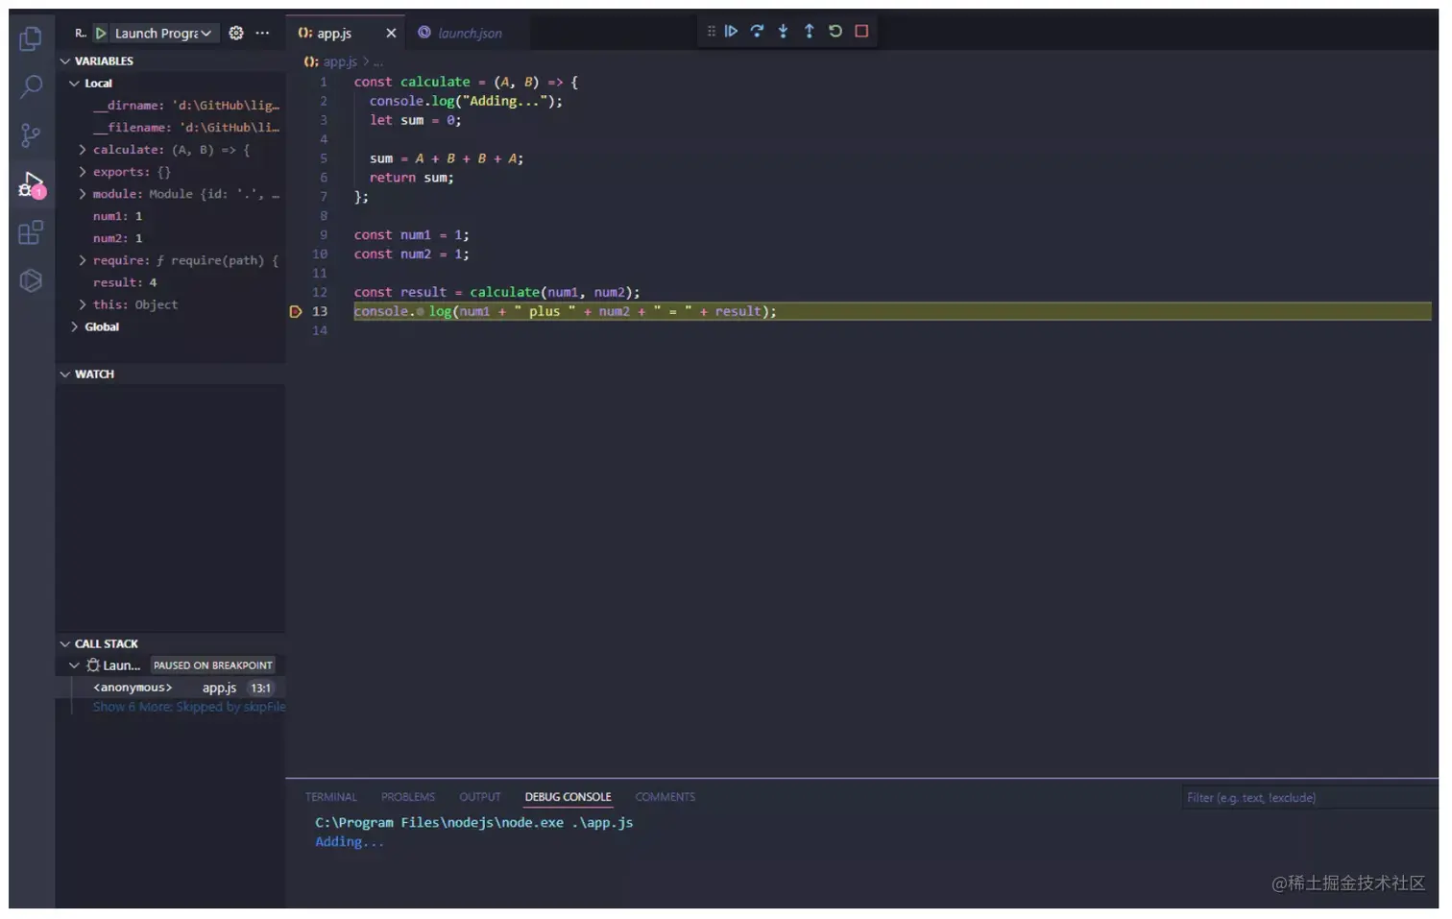1452x919 pixels.
Task: Step over in debug toolbar
Action: click(x=757, y=32)
